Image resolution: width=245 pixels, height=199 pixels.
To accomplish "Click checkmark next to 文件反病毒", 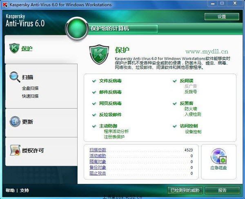I will click(x=94, y=81).
